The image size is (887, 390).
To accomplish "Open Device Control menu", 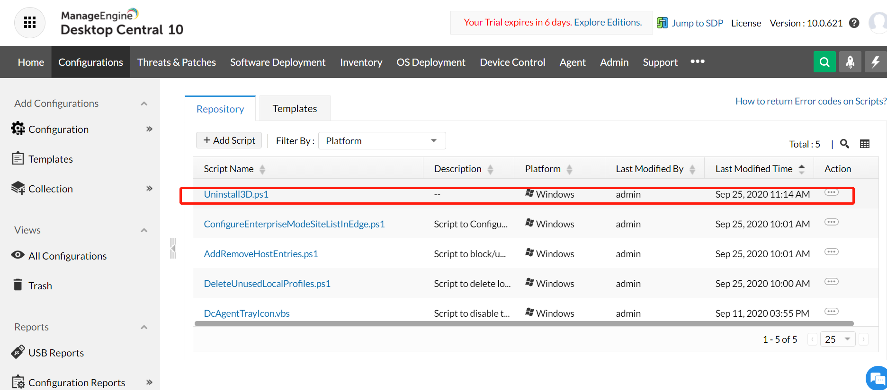I will [512, 62].
